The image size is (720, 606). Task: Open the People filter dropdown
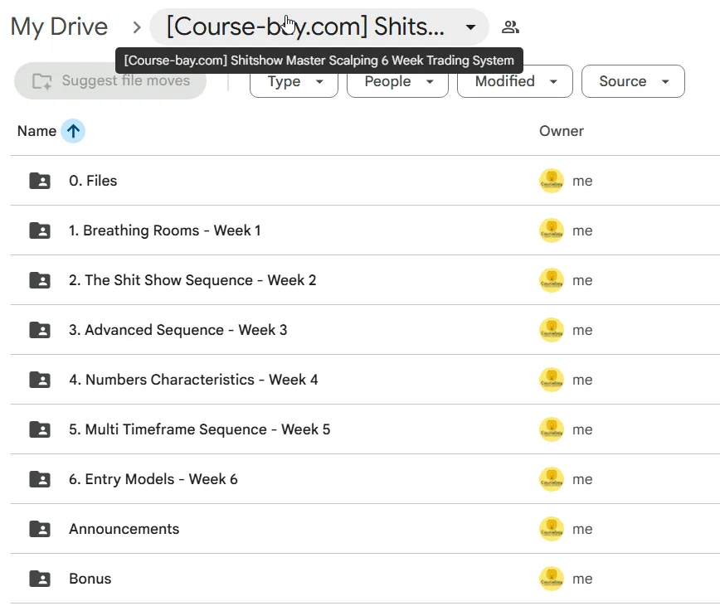click(397, 81)
